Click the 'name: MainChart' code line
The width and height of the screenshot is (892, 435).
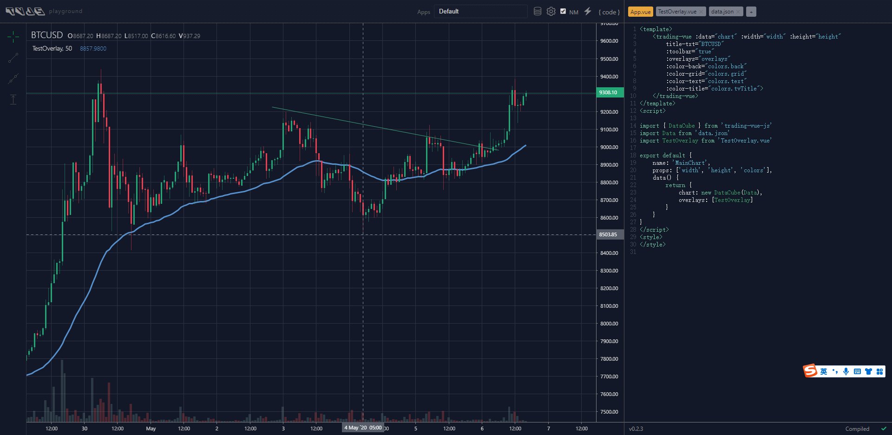coord(681,163)
